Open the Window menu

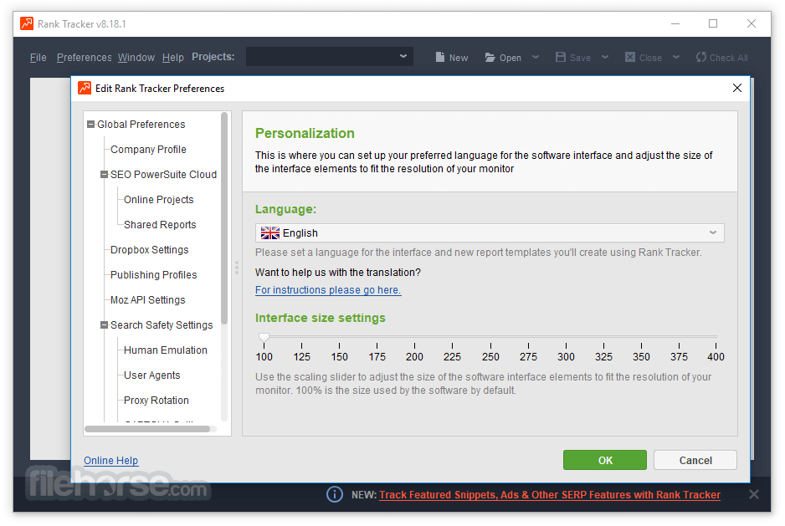tap(136, 58)
